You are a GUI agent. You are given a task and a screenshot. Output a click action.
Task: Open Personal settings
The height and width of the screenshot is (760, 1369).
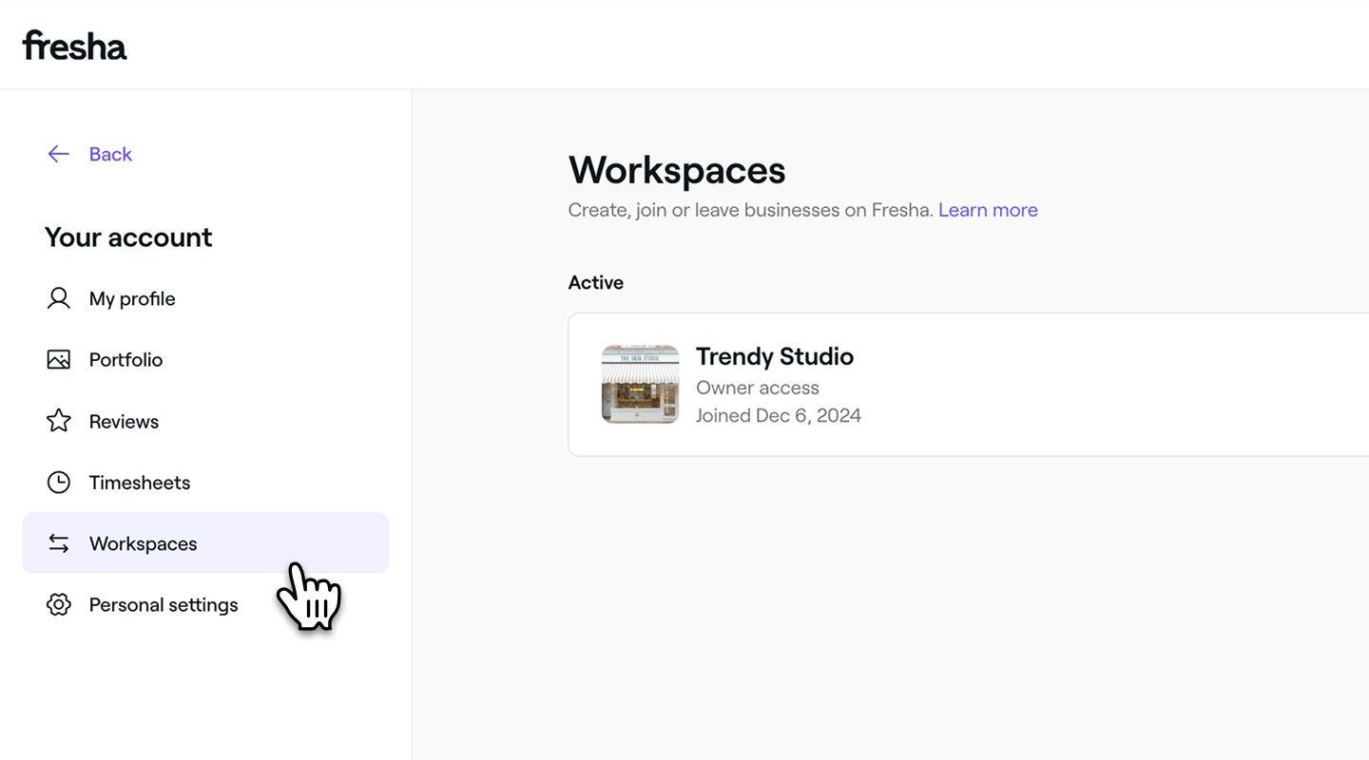click(x=164, y=605)
